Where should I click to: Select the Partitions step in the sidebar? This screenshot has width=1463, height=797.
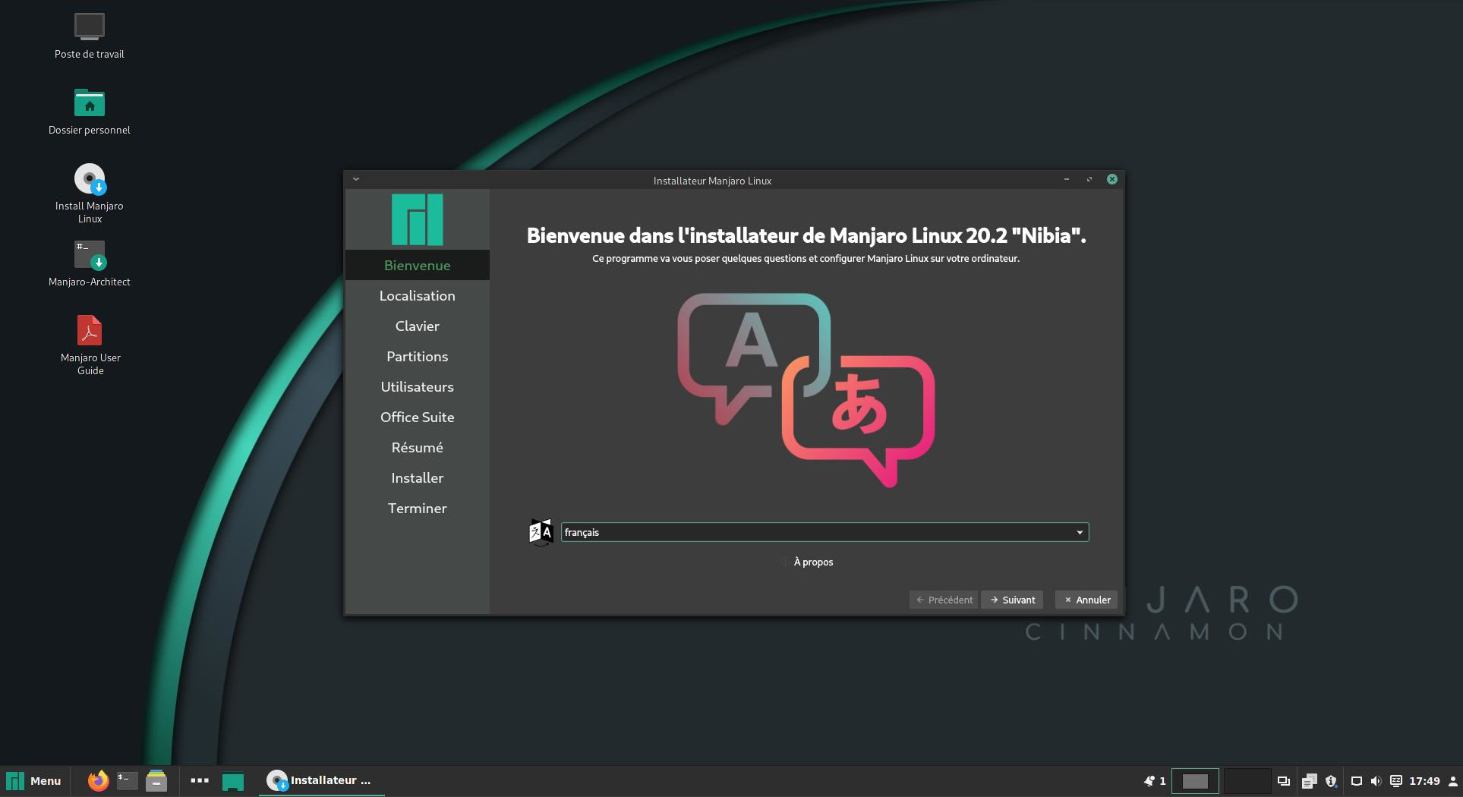point(418,356)
